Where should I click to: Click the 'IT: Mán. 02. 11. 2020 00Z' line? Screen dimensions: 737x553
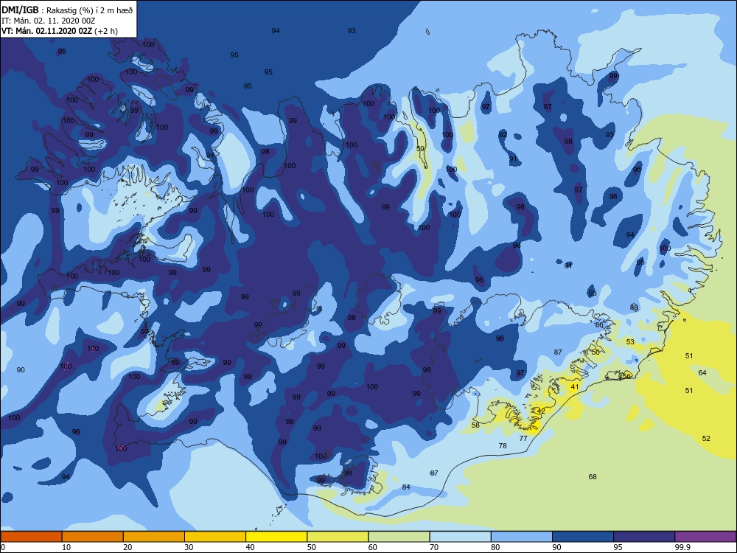49,21
